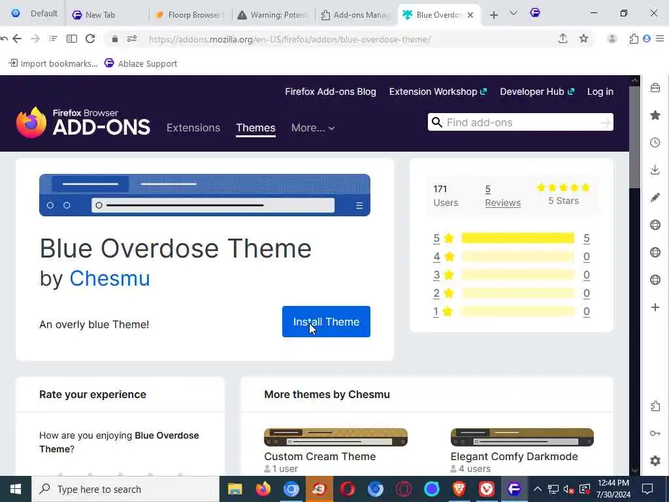Open Firefox Add-ons Blog link
This screenshot has width=669, height=502.
click(331, 92)
